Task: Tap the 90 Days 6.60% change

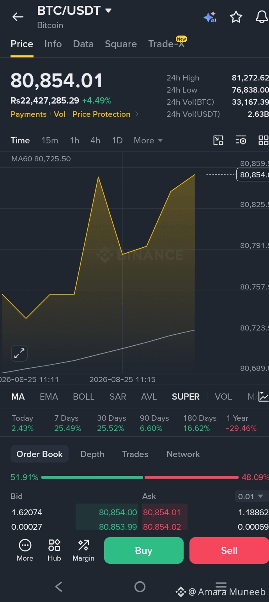Action: pos(154,423)
